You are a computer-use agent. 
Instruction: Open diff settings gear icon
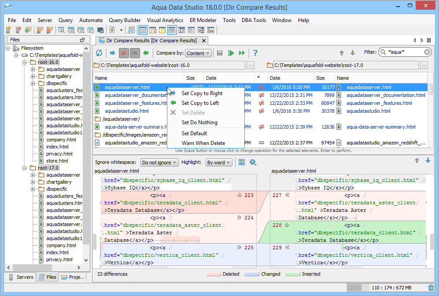[x=253, y=162]
